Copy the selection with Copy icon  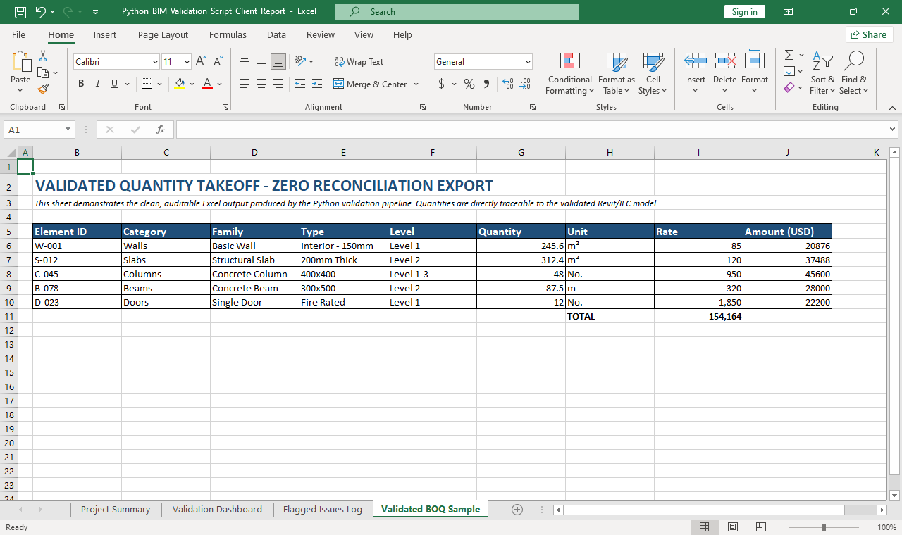click(43, 73)
